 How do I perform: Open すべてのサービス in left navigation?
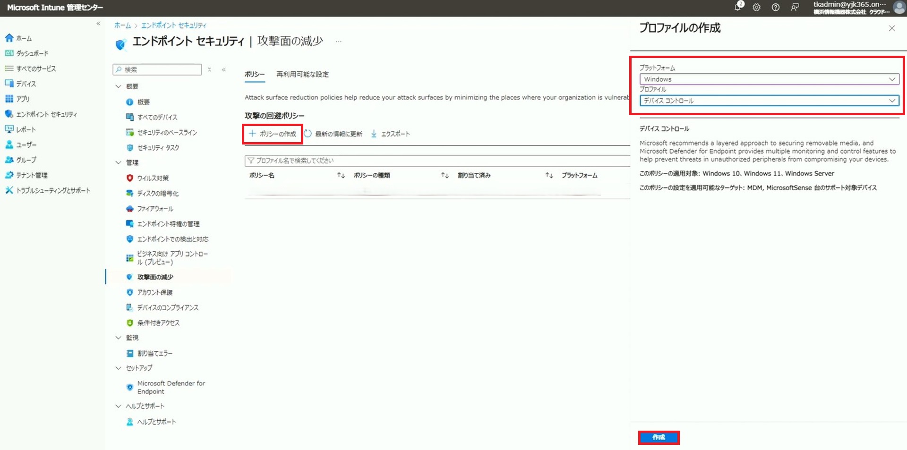click(x=30, y=68)
